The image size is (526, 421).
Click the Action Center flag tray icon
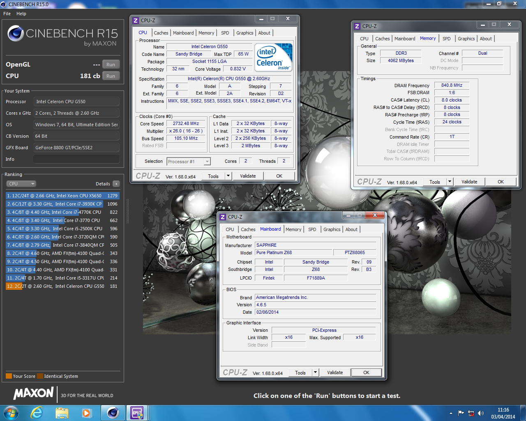(461, 413)
